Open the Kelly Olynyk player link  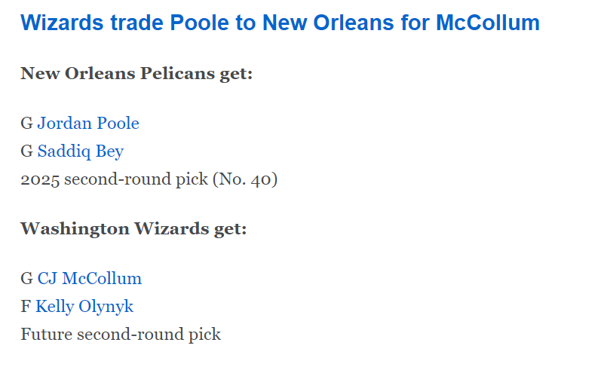[x=84, y=307]
